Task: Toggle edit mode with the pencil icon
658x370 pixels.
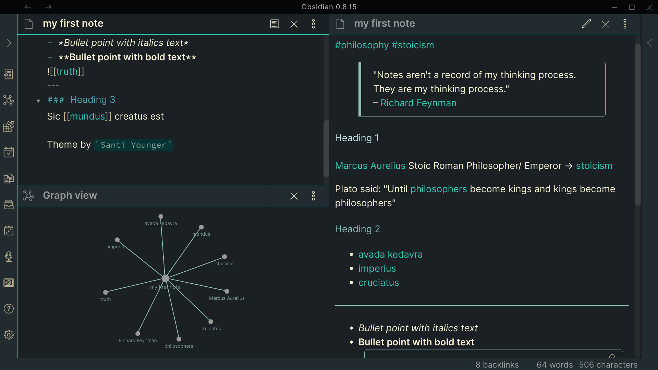Action: pos(586,24)
